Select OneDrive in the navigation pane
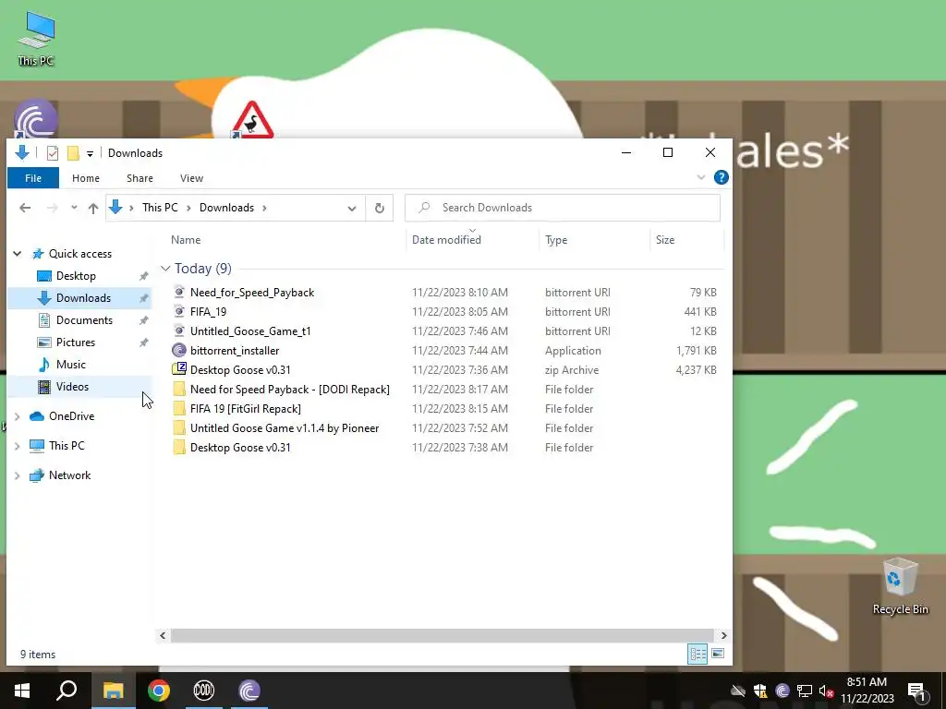The width and height of the screenshot is (946, 709). tap(71, 416)
